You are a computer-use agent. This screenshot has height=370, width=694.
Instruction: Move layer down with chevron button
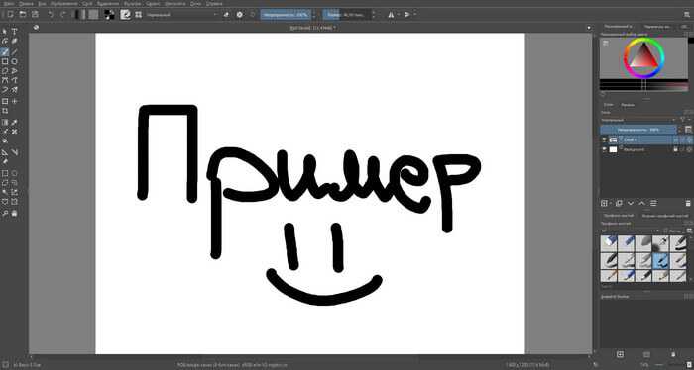(x=631, y=203)
